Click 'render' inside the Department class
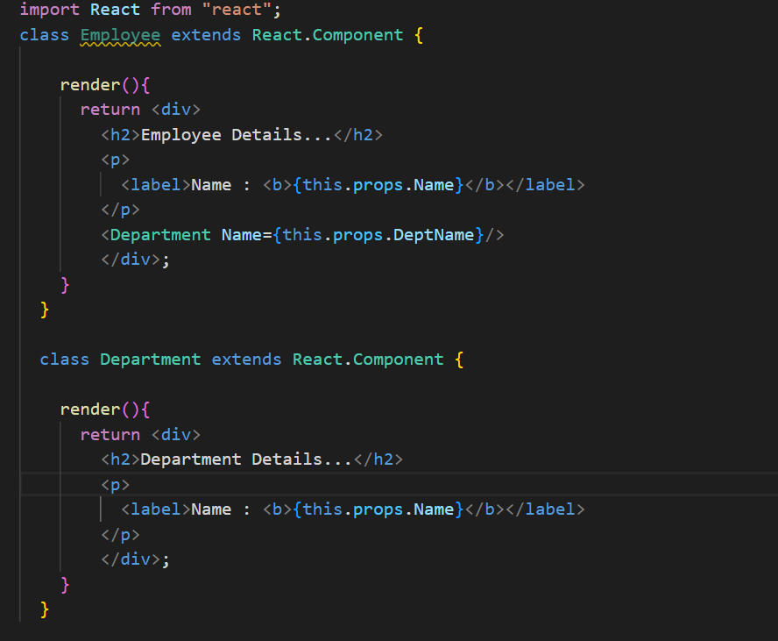Image resolution: width=778 pixels, height=641 pixels. click(90, 410)
